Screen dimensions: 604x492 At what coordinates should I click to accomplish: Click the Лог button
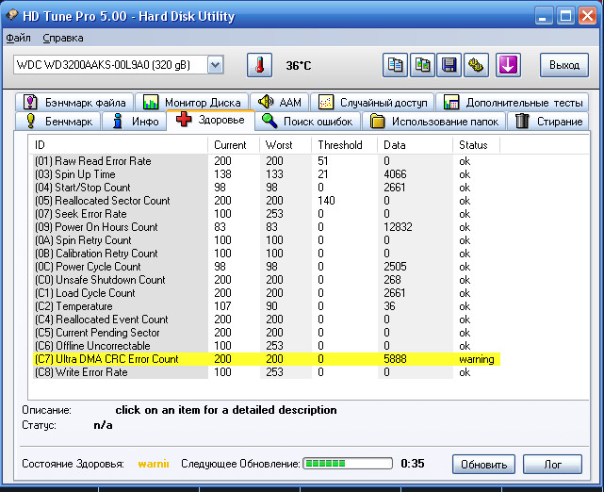coord(552,465)
